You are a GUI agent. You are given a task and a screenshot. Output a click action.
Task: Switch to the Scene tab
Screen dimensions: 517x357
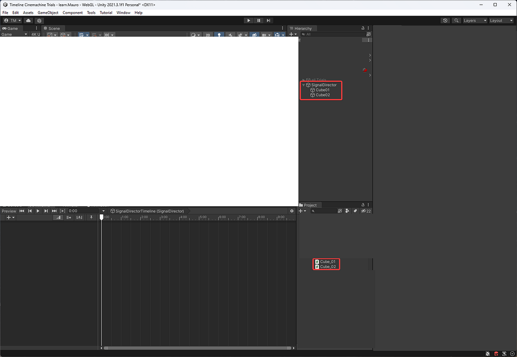pyautogui.click(x=53, y=28)
